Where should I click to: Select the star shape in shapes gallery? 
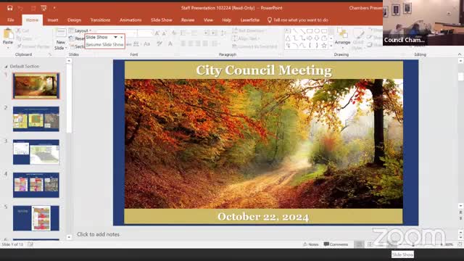(x=324, y=45)
